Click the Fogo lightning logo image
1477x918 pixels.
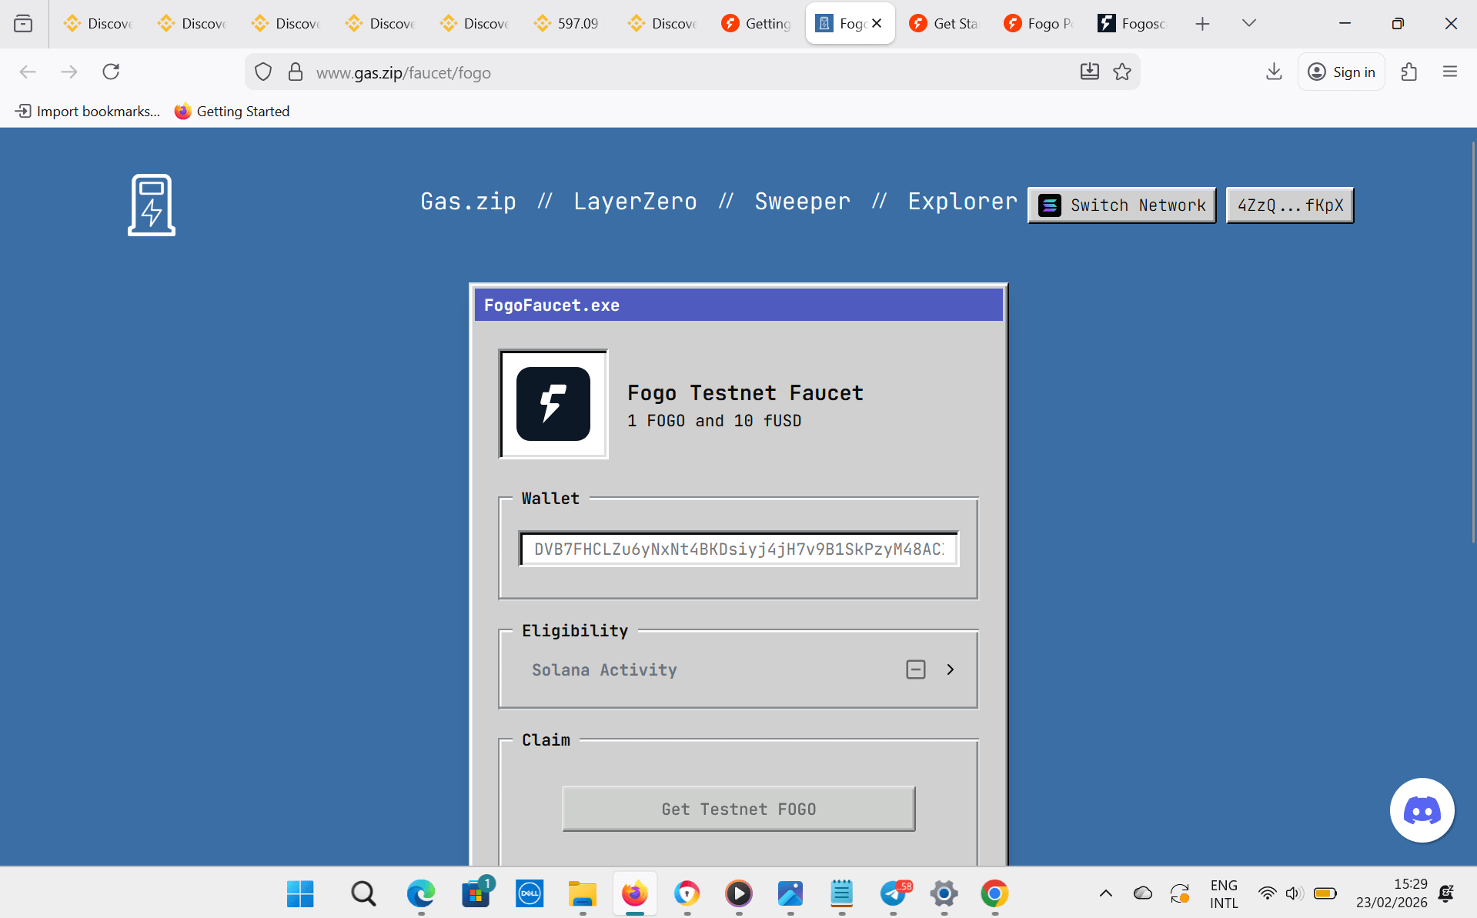coord(553,404)
